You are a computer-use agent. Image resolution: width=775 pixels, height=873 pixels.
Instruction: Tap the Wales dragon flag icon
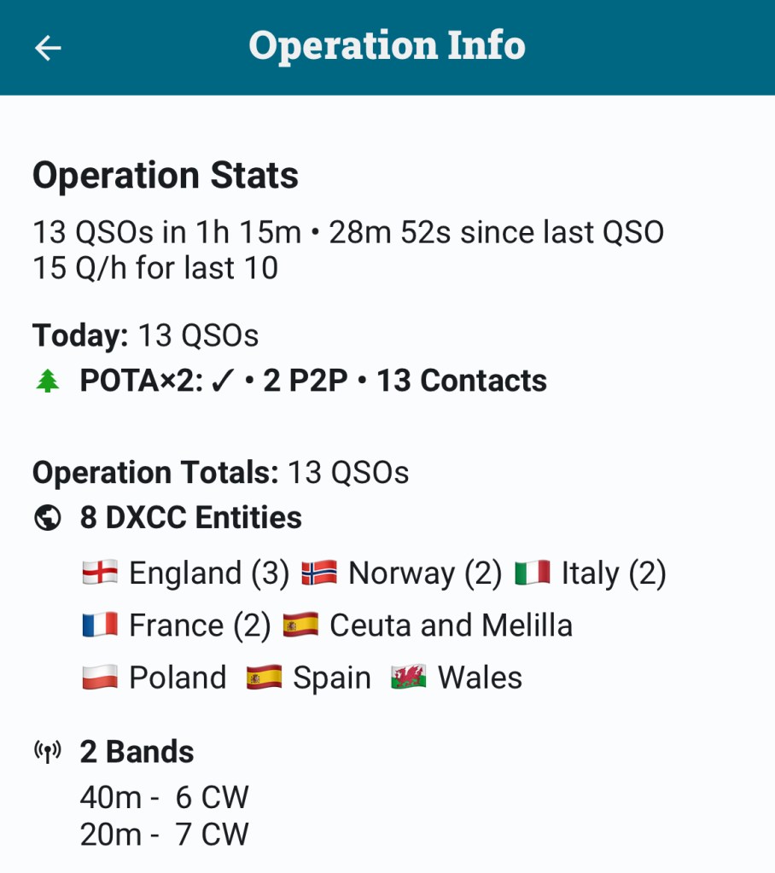point(409,678)
